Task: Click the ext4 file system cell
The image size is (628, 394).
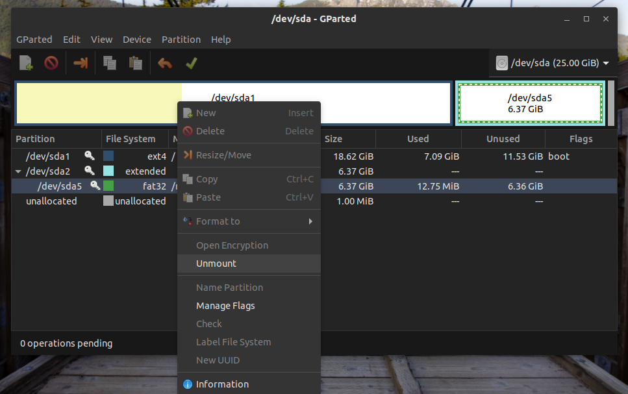Action: 157,156
